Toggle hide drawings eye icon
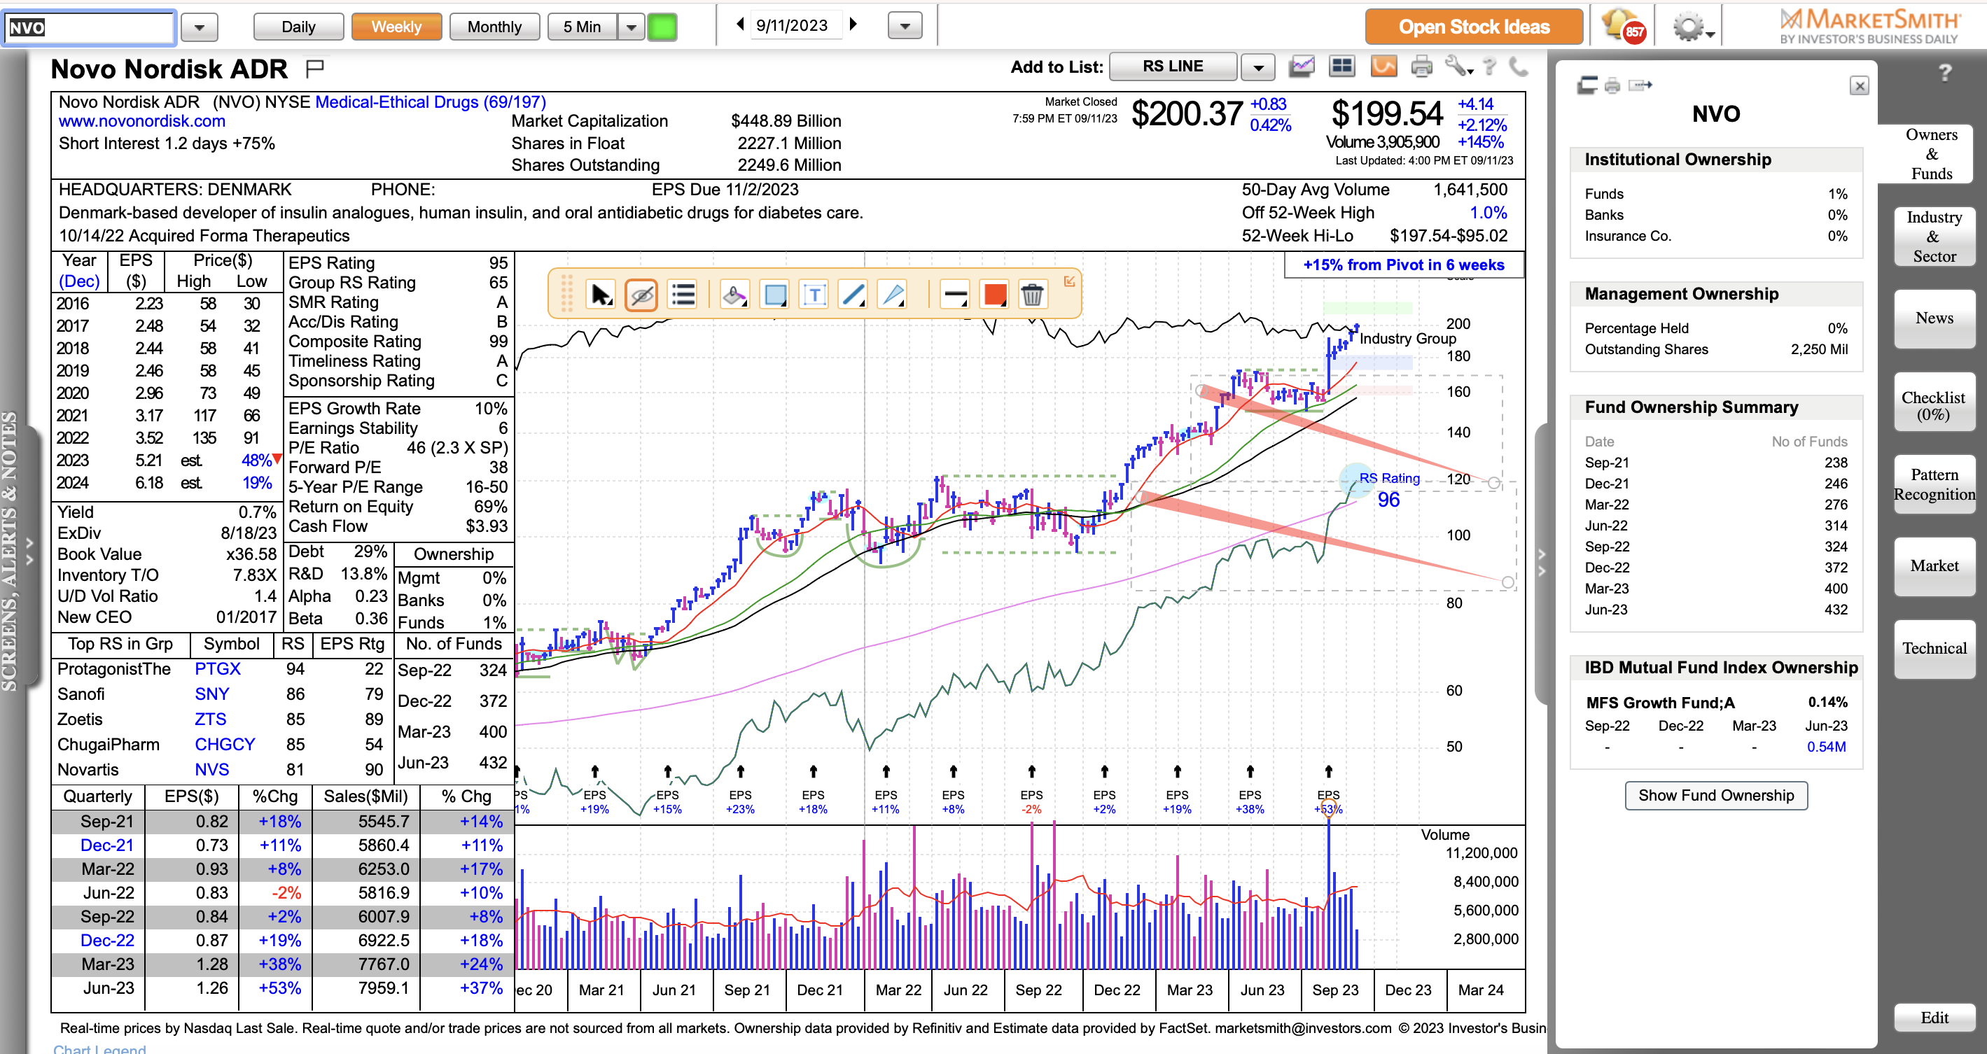 pos(641,295)
